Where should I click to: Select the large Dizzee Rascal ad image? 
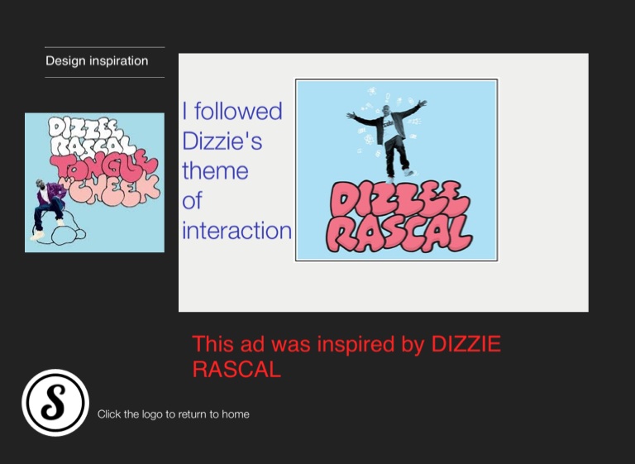(396, 170)
